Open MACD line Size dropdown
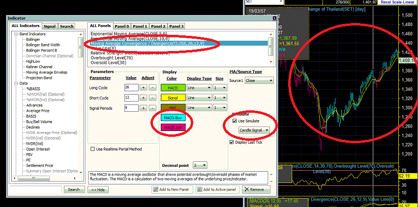Screen dimensions: 418x207 pos(220,88)
